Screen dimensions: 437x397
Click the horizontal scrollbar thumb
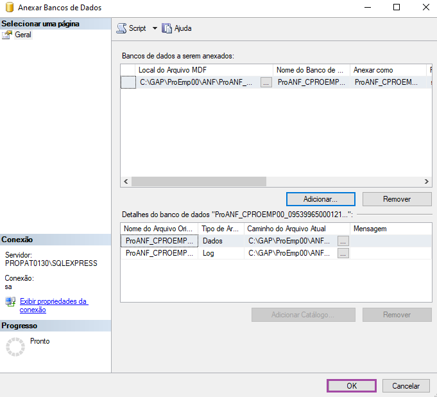pos(199,182)
